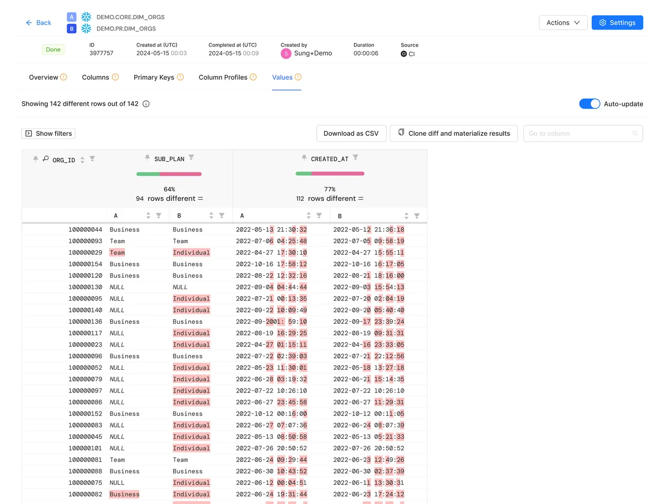
Task: Toggle the Auto-update switch
Action: (589, 104)
